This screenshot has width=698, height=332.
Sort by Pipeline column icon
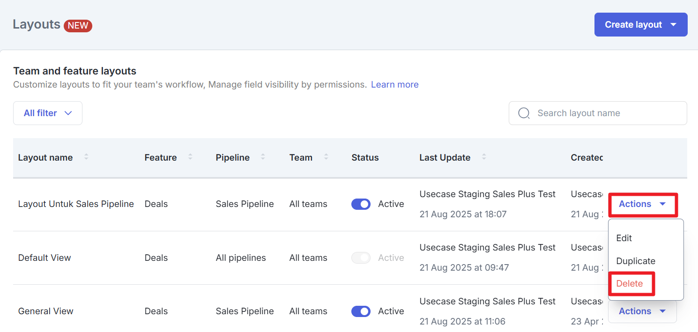263,157
